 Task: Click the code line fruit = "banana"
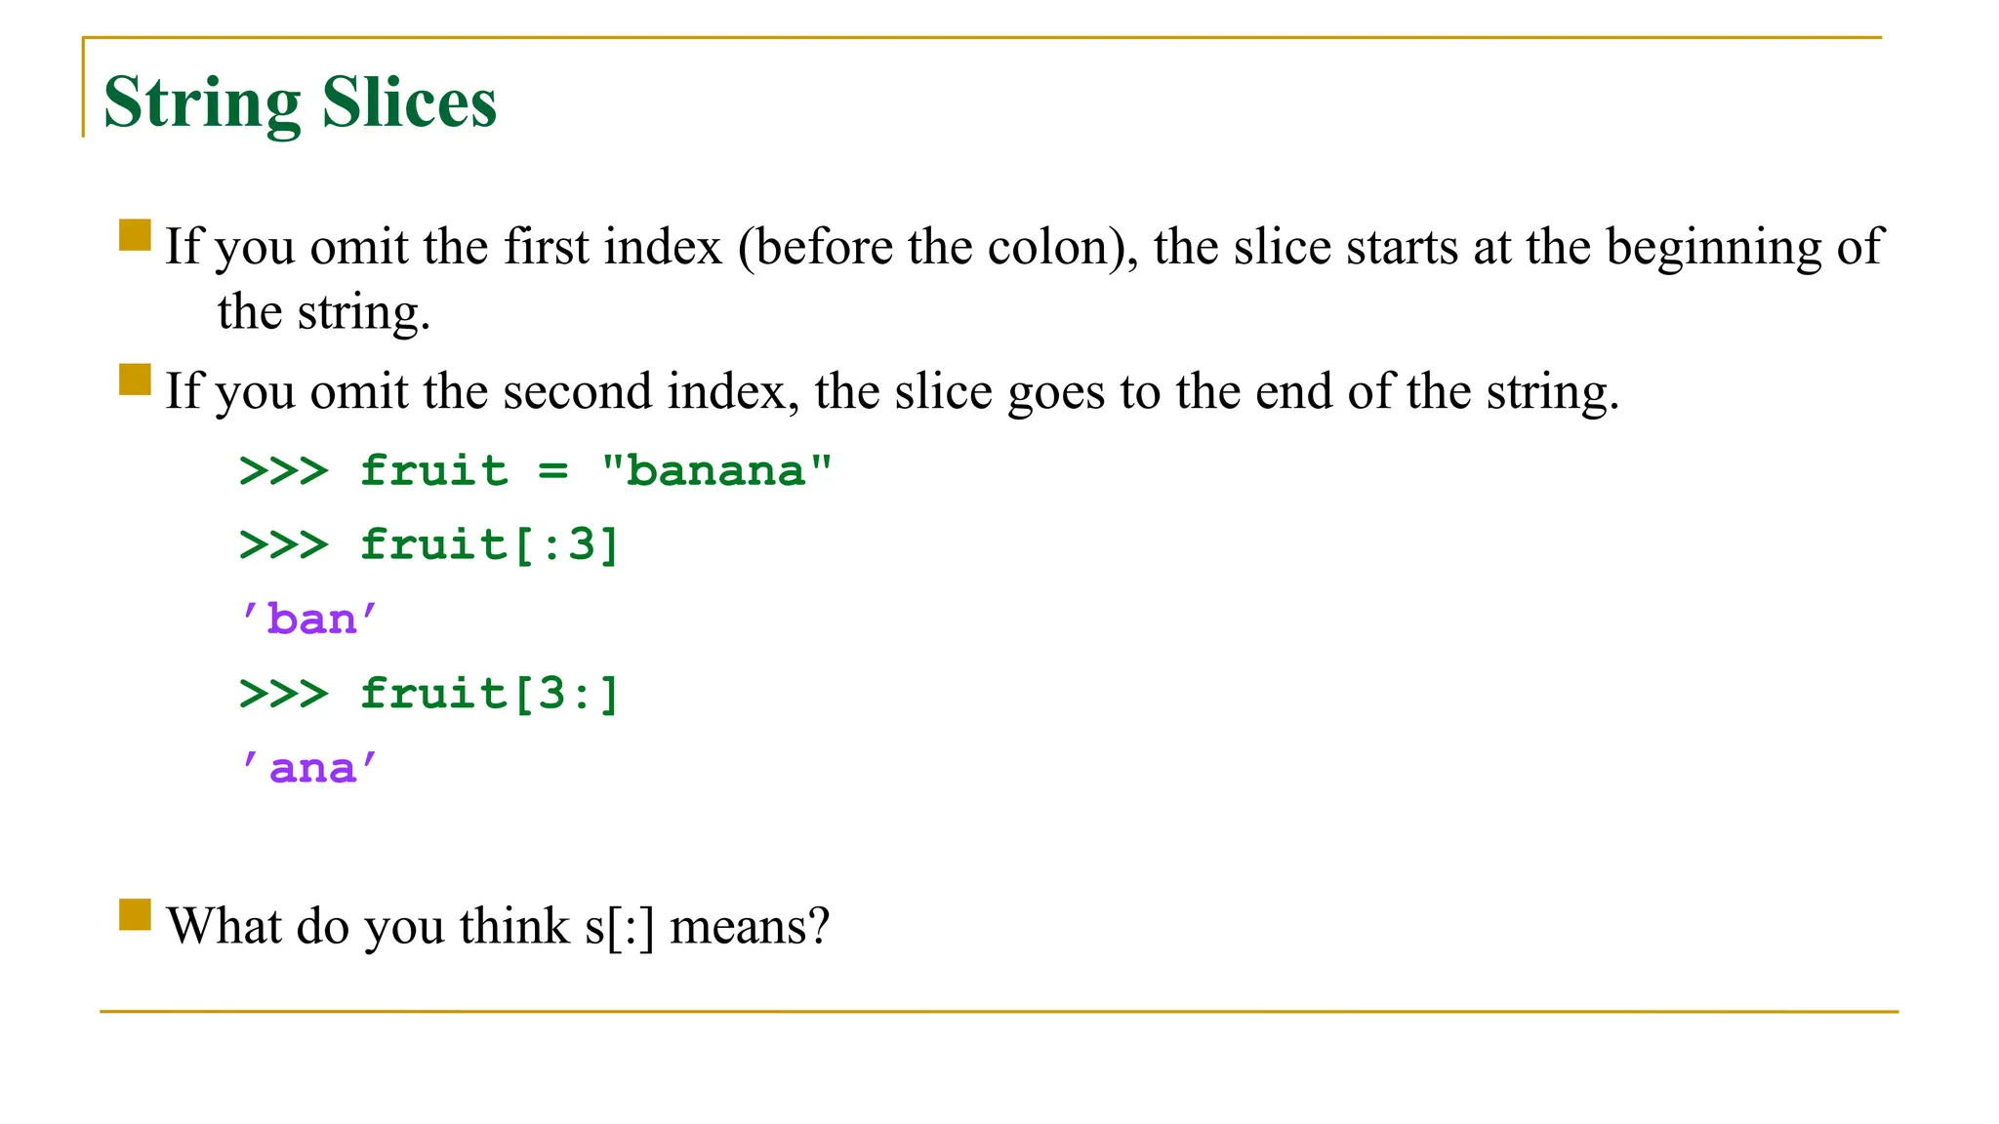pyautogui.click(x=535, y=471)
